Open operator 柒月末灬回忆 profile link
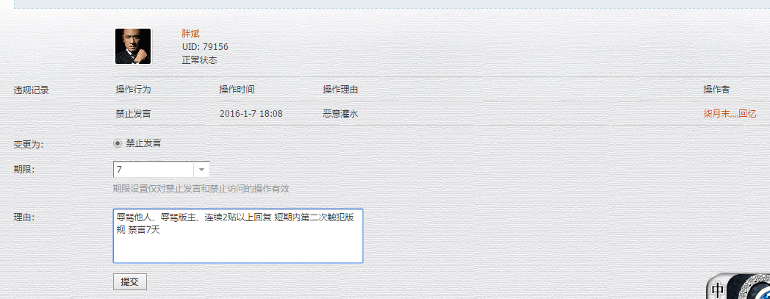770x299 pixels. [730, 114]
